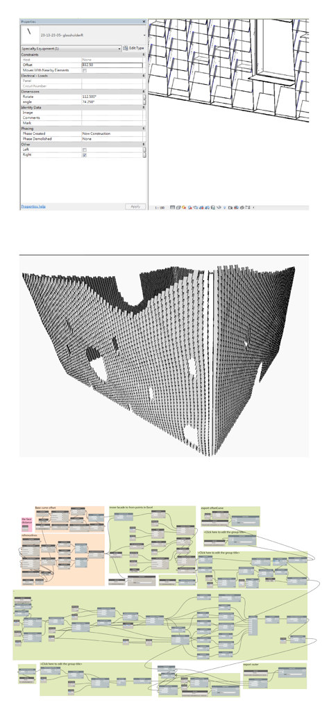Click the associate parameter button beside Right
This screenshot has width=329, height=712.
coord(144,155)
